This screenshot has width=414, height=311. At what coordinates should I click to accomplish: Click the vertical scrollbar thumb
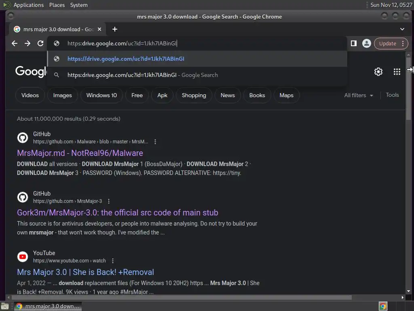408,89
